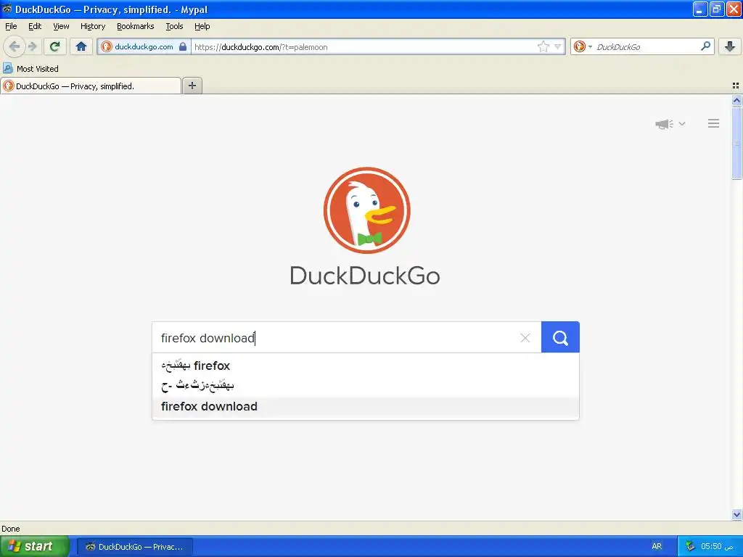This screenshot has height=557, width=743.
Task: Clear the search query with the X
Action: point(525,338)
